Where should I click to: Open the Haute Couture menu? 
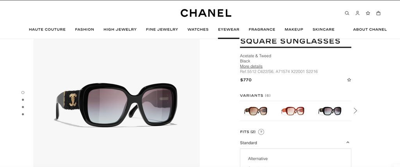coord(47,29)
